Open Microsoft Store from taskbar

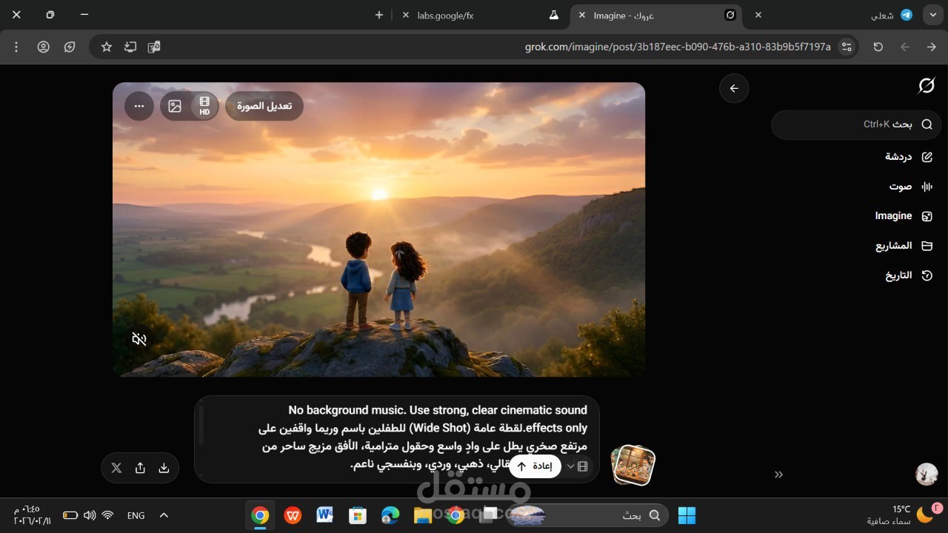pyautogui.click(x=358, y=515)
